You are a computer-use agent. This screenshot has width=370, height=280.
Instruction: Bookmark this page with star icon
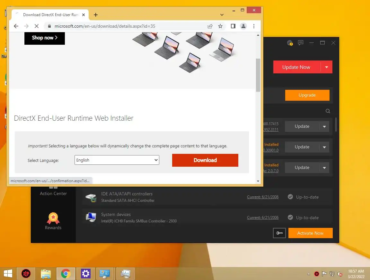(220, 26)
